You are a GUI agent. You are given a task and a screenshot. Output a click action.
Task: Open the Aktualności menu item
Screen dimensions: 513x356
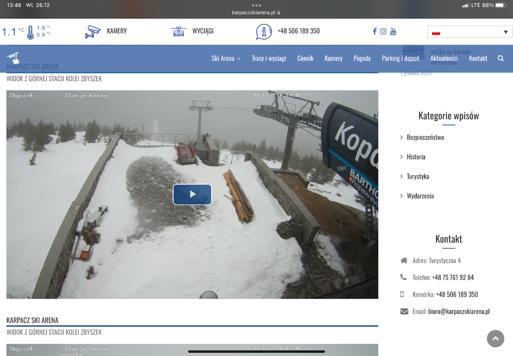444,58
